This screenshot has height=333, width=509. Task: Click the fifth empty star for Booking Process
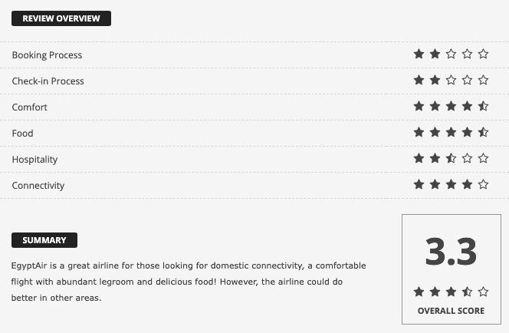[x=483, y=54]
